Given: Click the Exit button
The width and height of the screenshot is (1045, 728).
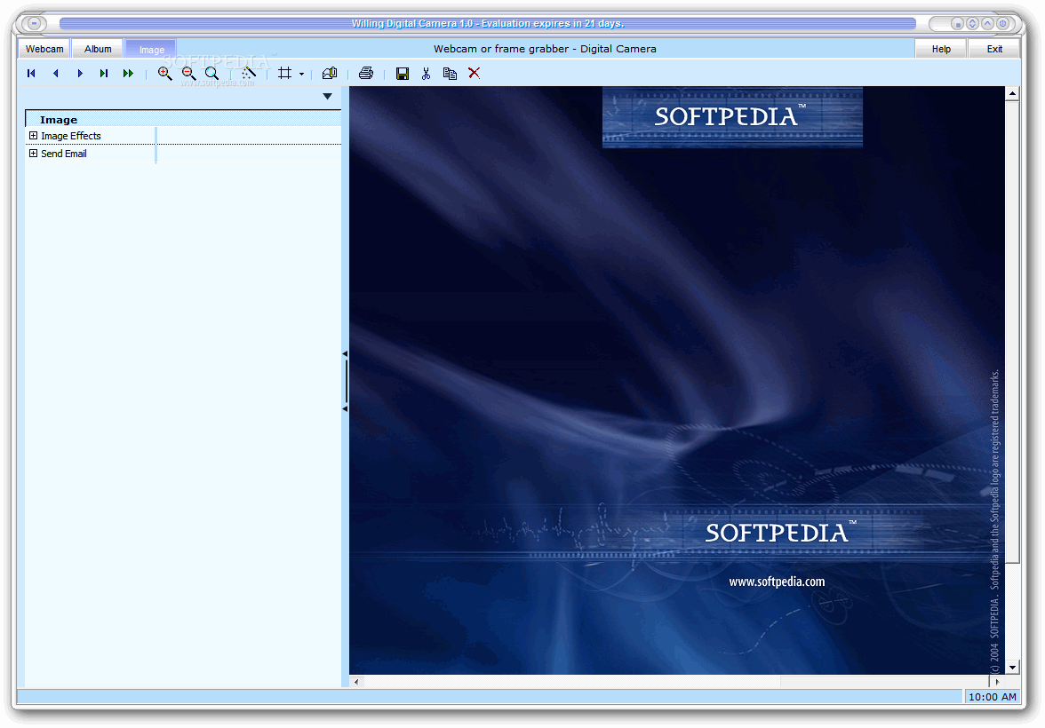Looking at the screenshot, I should point(994,50).
